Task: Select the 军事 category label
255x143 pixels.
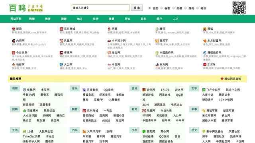Action: click(194, 109)
